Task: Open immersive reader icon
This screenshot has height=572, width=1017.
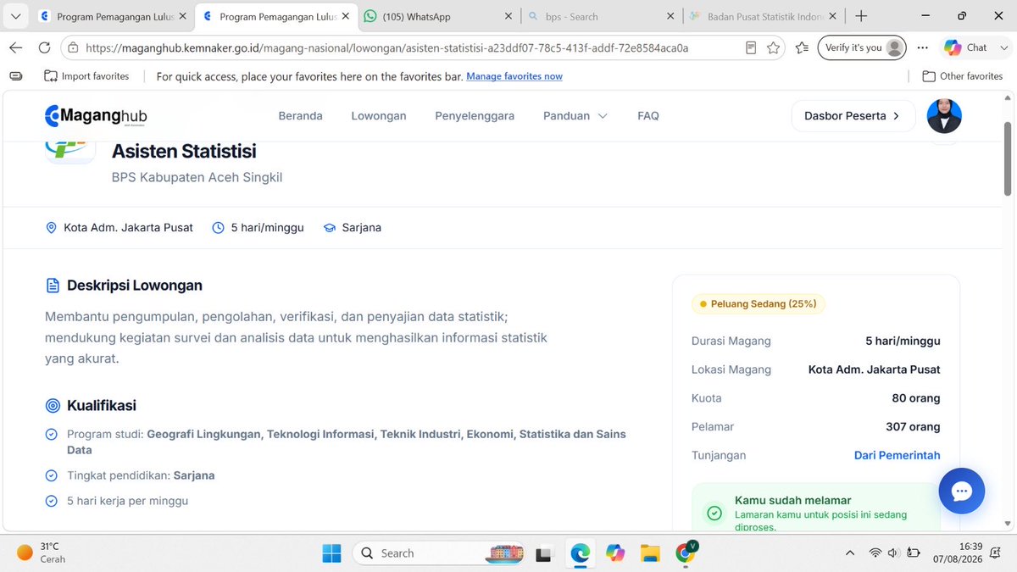Action: pos(751,48)
